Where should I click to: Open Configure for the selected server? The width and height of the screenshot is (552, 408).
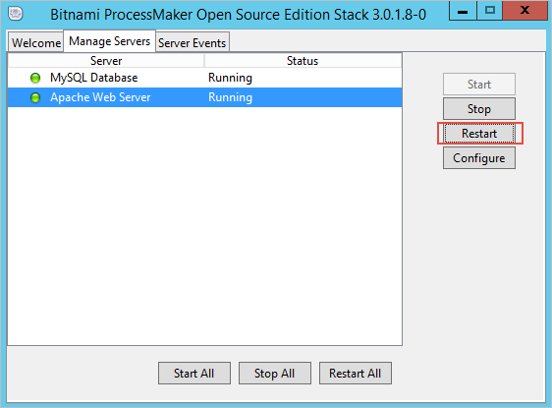point(479,158)
